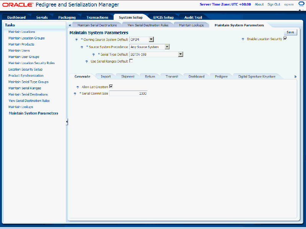306x229 pixels.
Task: Switch to Dashboard main tab
Action: click(16, 17)
